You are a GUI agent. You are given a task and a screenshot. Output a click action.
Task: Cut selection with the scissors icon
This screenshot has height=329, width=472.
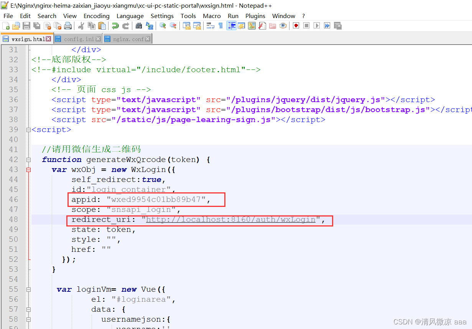pos(81,26)
